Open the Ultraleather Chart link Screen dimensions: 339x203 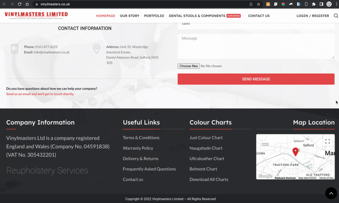point(207,159)
